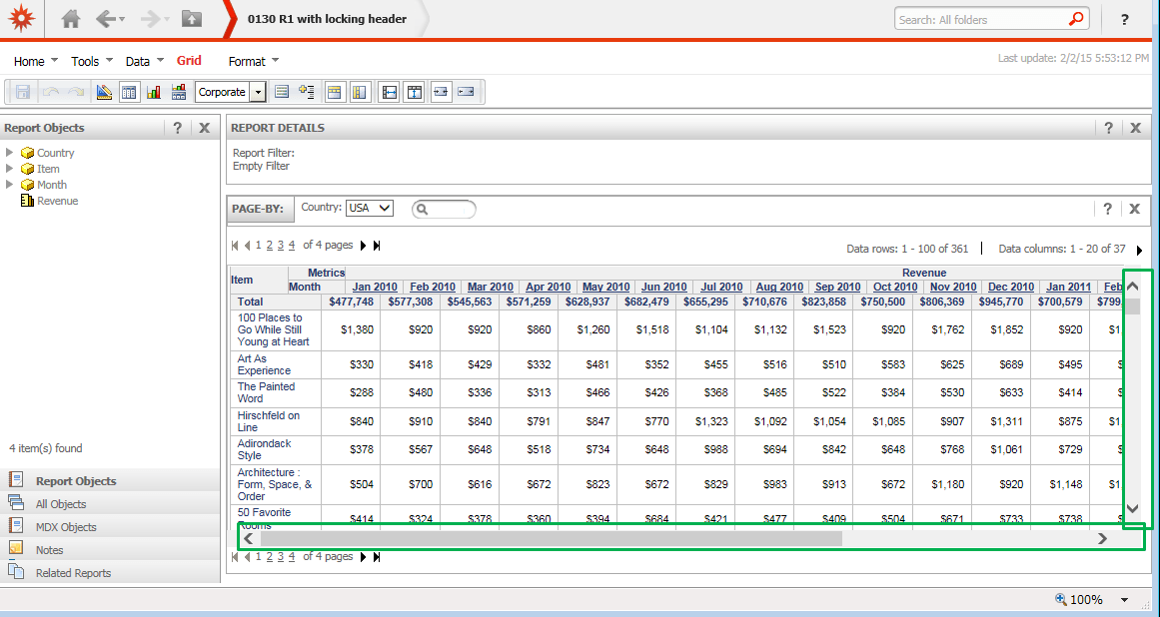The width and height of the screenshot is (1160, 617).
Task: Open help for Report Details panel
Action: point(1108,128)
